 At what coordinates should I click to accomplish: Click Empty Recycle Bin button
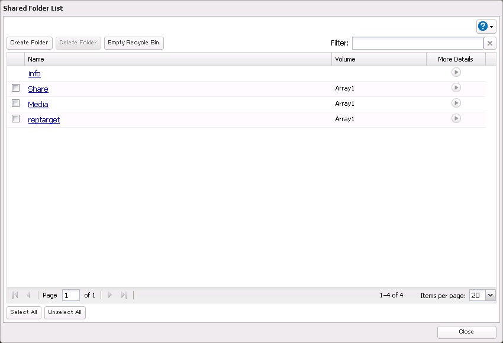(x=134, y=43)
